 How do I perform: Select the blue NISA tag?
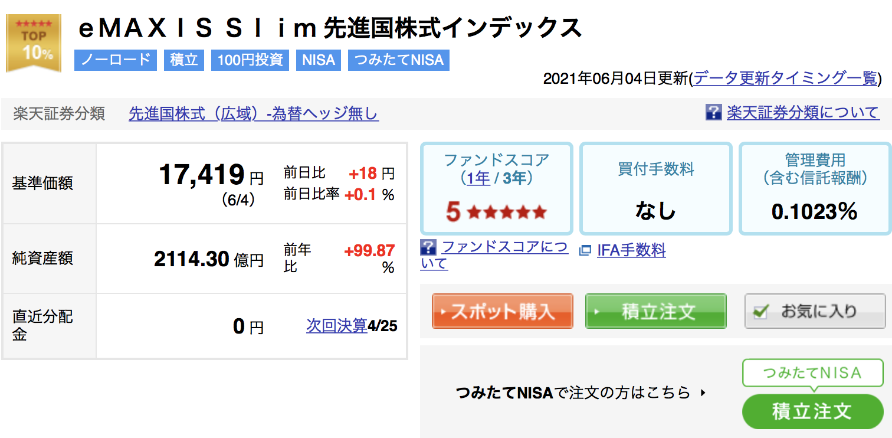click(319, 60)
